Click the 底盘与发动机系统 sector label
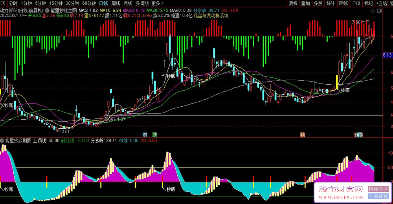Viewport: 393px width, 204px height. [x=211, y=16]
